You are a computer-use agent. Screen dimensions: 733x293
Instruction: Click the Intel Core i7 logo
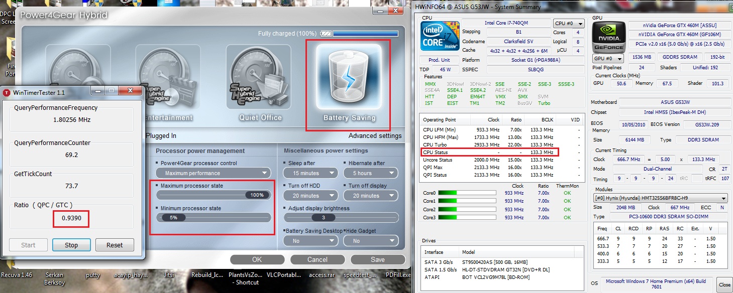click(440, 36)
